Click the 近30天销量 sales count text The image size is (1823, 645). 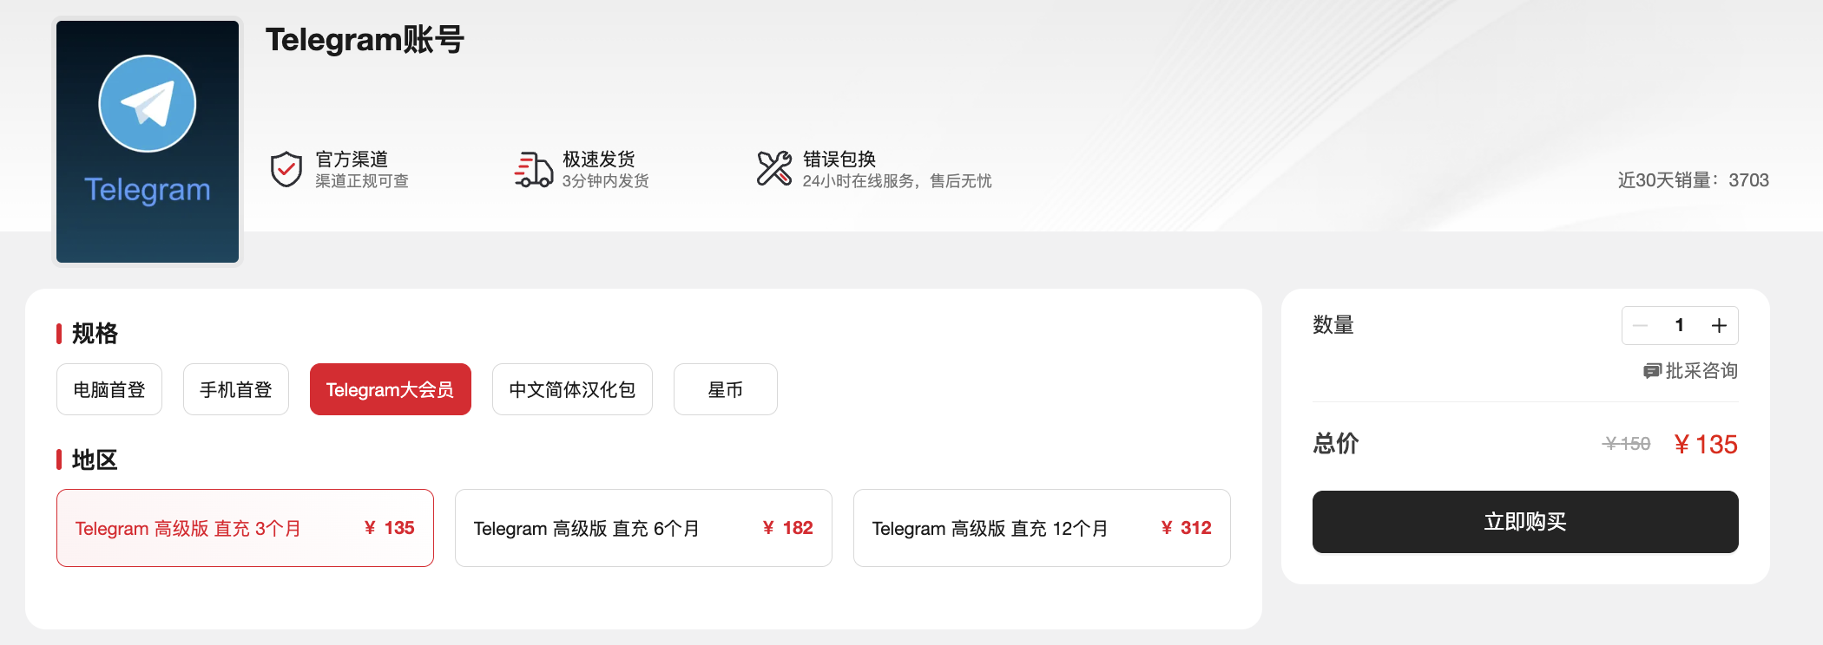tap(1694, 180)
